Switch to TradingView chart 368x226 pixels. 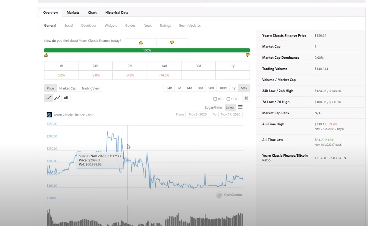[x=91, y=88]
